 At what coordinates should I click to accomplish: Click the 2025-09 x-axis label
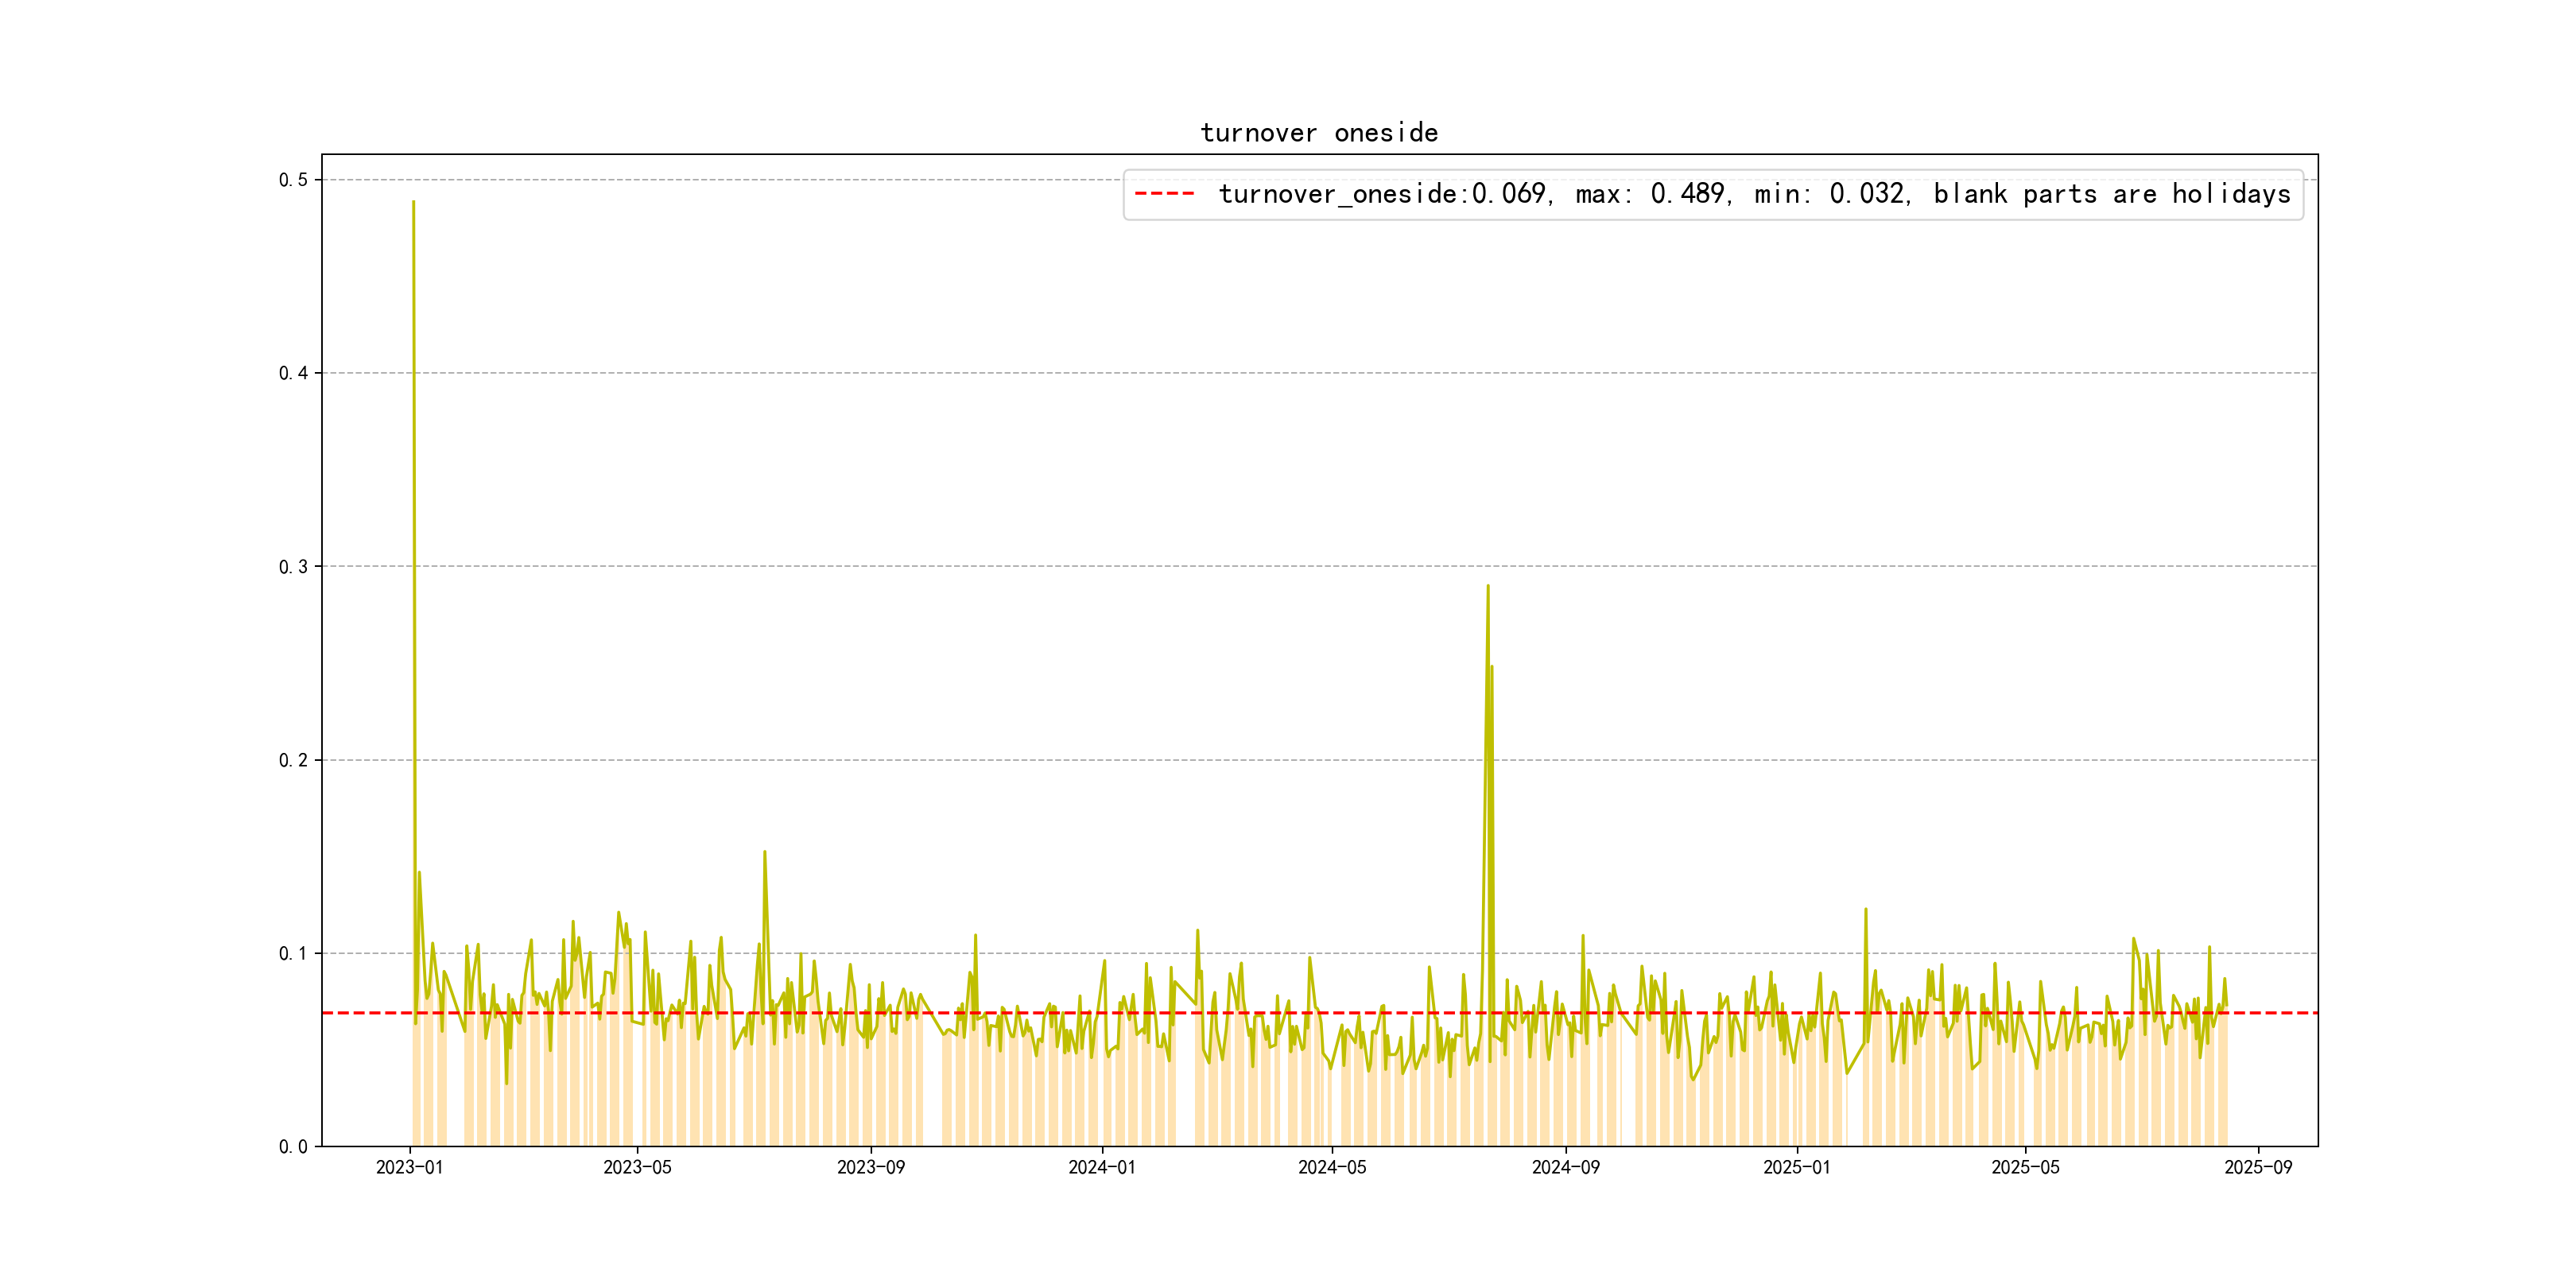(2258, 1167)
